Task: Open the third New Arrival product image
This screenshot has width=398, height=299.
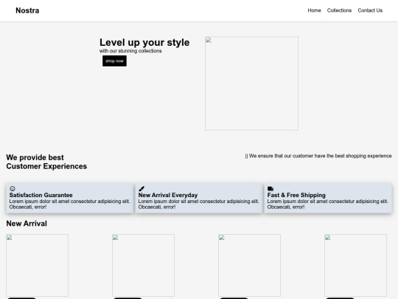Action: [250, 265]
